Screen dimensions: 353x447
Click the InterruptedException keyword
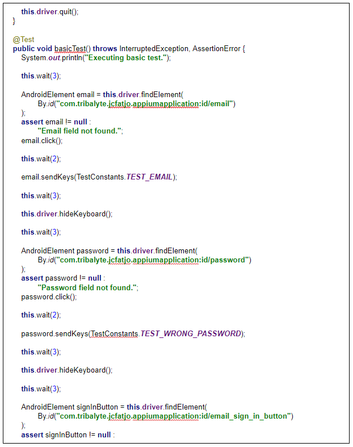pyautogui.click(x=153, y=49)
